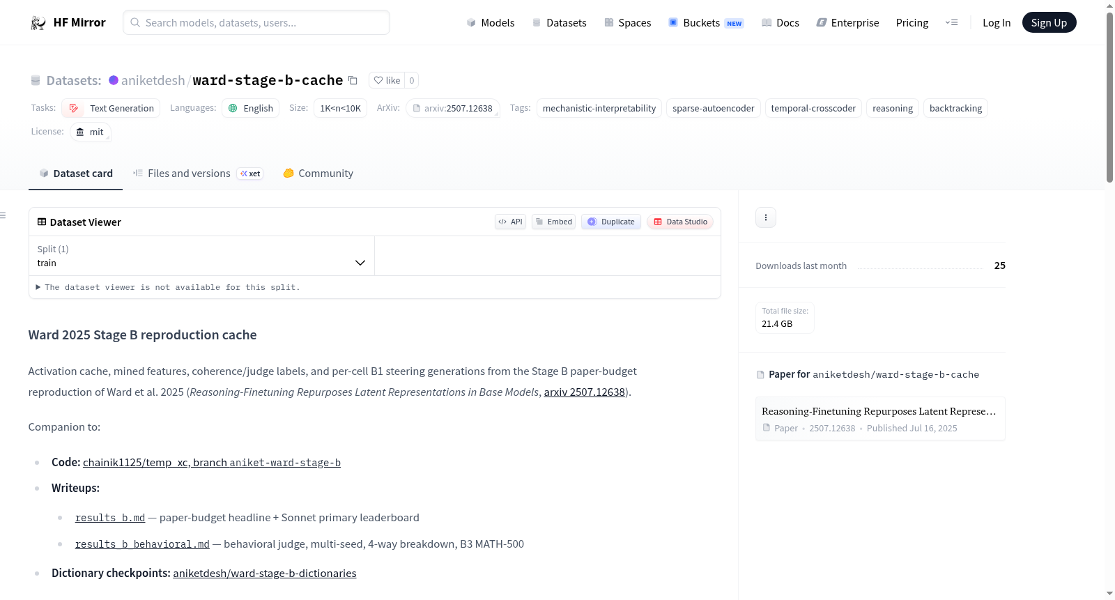Viewport: 1115px width, 600px height.
Task: Click the heart like button
Action: [387, 80]
